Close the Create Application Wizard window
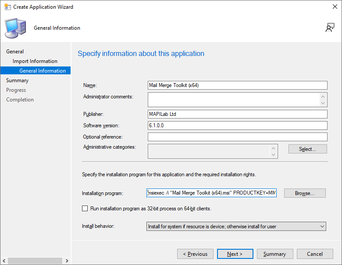The image size is (342, 265). click(335, 7)
